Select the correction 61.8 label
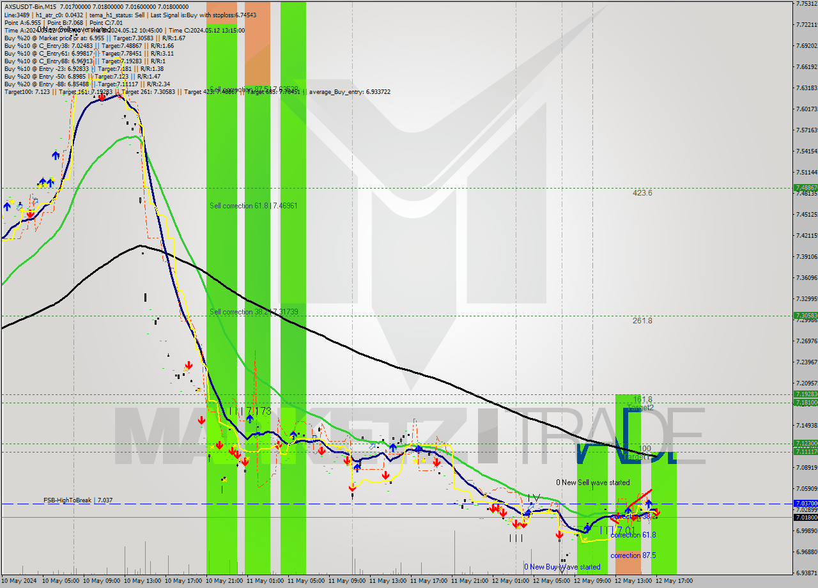818x588 pixels. [x=633, y=535]
